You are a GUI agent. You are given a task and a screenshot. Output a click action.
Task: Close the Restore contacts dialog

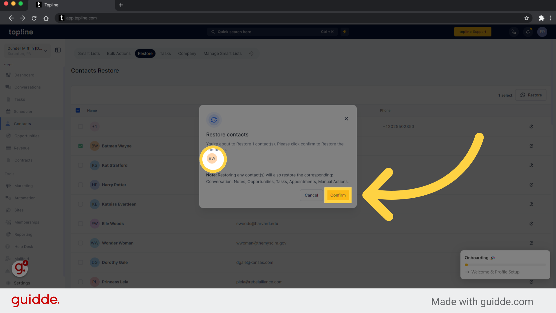346,119
